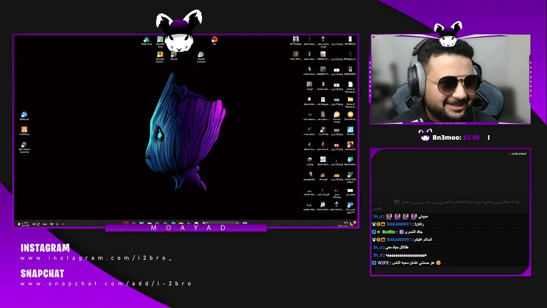Image resolution: width=547 pixels, height=308 pixels.
Task: Select the IMG_1970 image file
Action: click(296, 56)
